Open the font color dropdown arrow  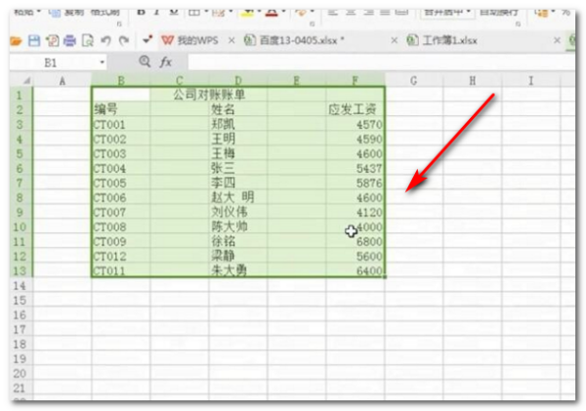(283, 12)
